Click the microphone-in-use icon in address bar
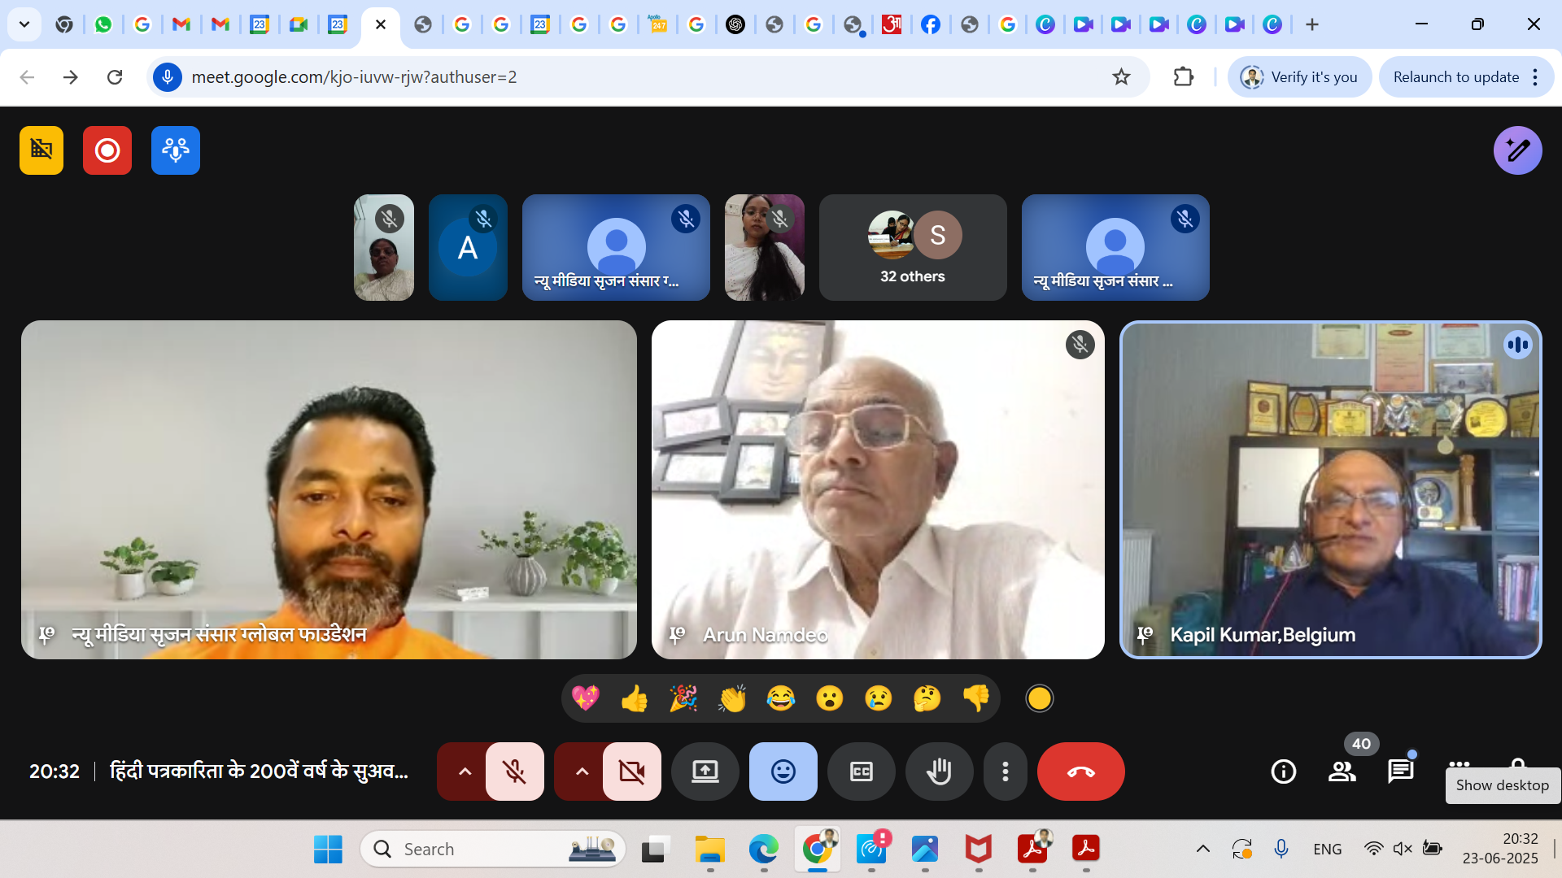1562x878 pixels. [x=168, y=77]
